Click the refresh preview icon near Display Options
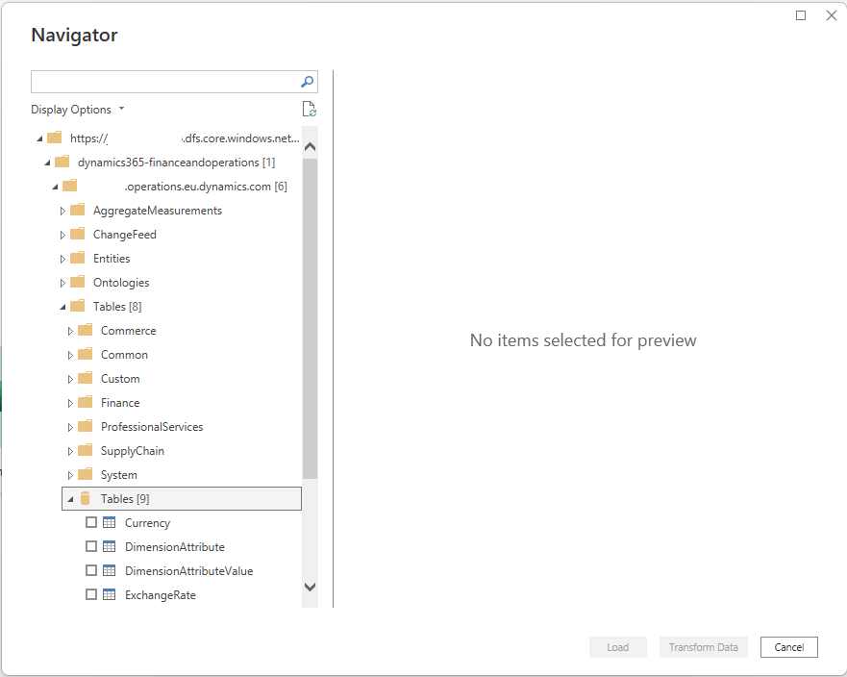Image resolution: width=847 pixels, height=677 pixels. 309,109
